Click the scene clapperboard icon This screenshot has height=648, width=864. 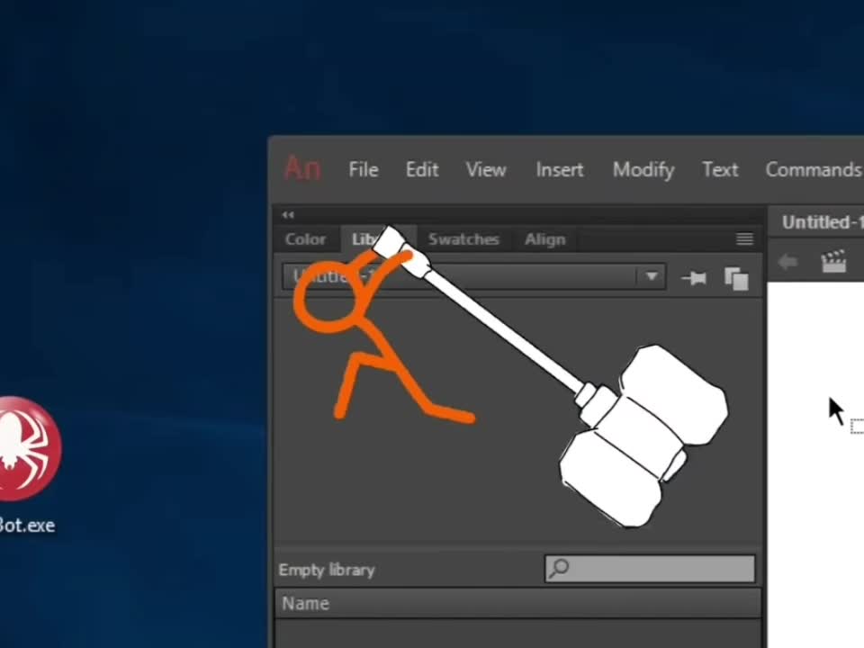833,261
